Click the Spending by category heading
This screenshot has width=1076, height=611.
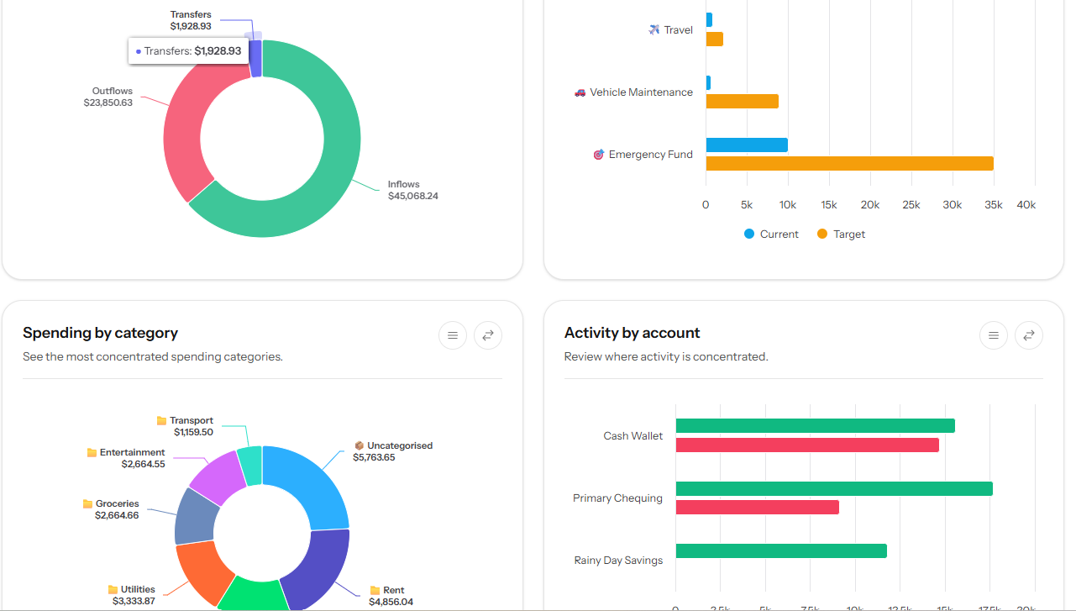(101, 333)
